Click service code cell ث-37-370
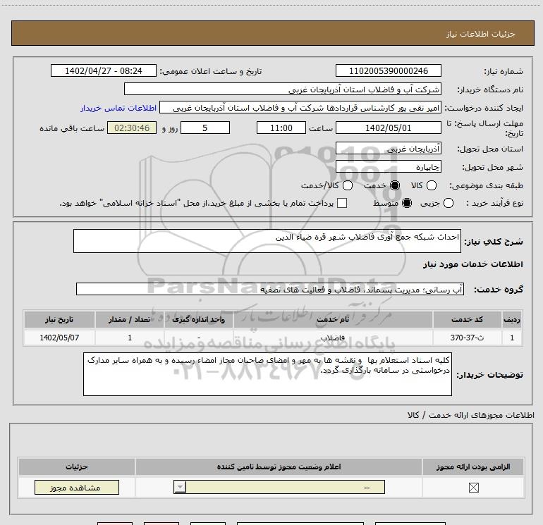The width and height of the screenshot is (543, 525). [x=467, y=338]
